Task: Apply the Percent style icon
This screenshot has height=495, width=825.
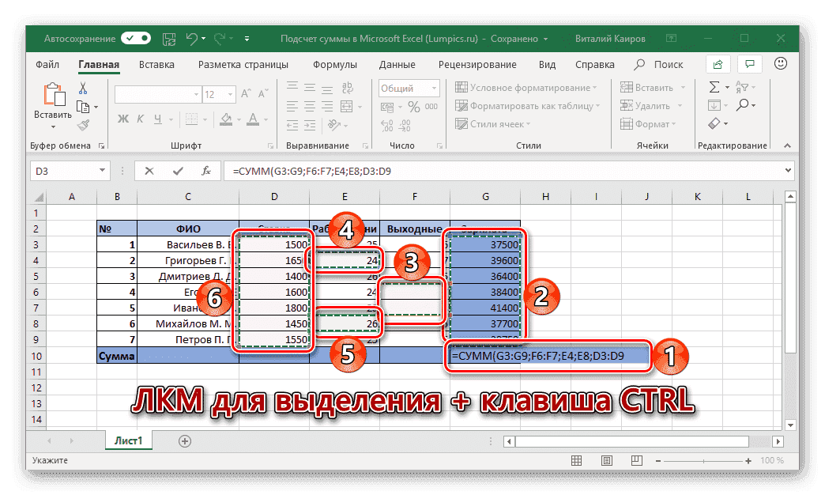Action: (413, 105)
